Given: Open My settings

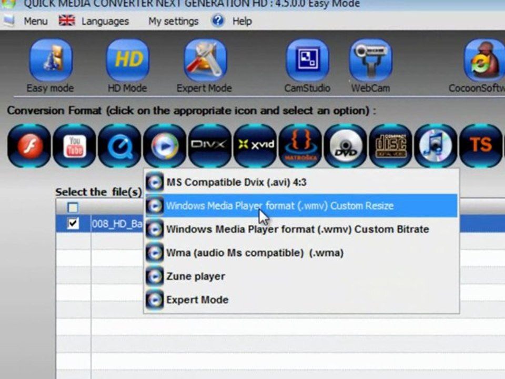Looking at the screenshot, I should point(173,21).
